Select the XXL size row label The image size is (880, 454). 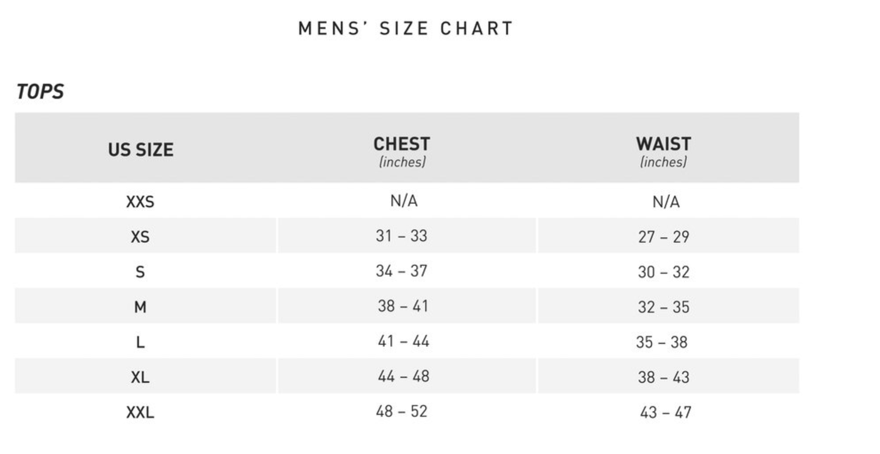click(140, 413)
